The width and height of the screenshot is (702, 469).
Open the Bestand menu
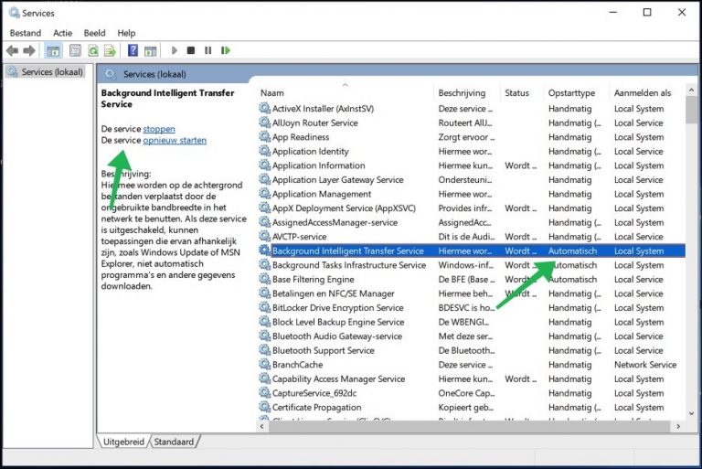point(26,33)
